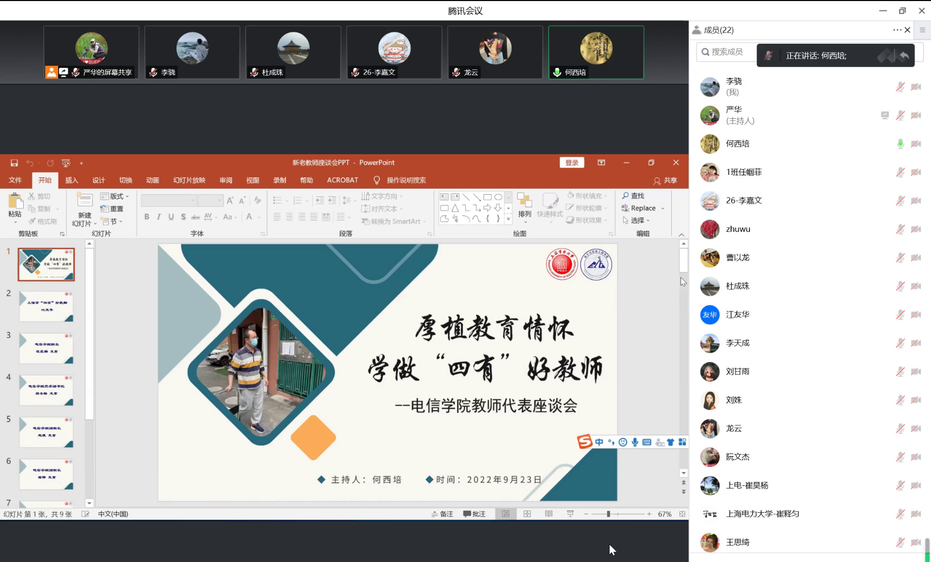Toggle the Notes (备注) pane
Image resolution: width=931 pixels, height=562 pixels.
point(442,514)
